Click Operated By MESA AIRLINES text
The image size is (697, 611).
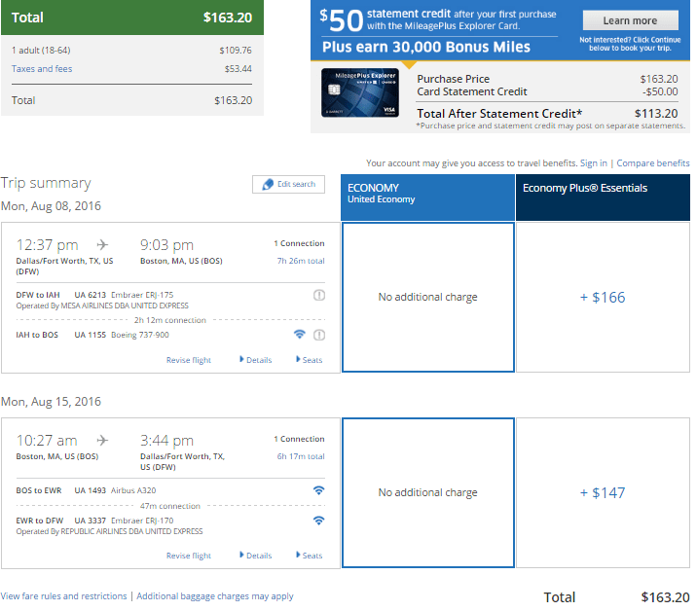102,305
